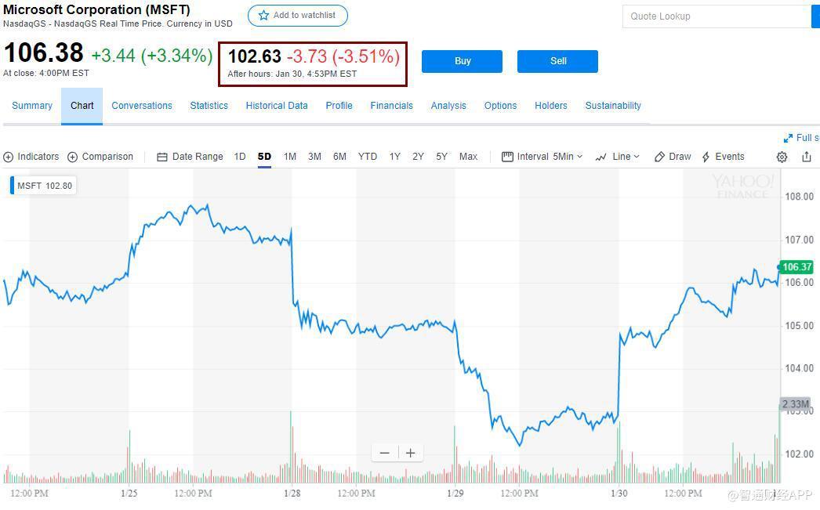Open the Financials tab

(391, 106)
